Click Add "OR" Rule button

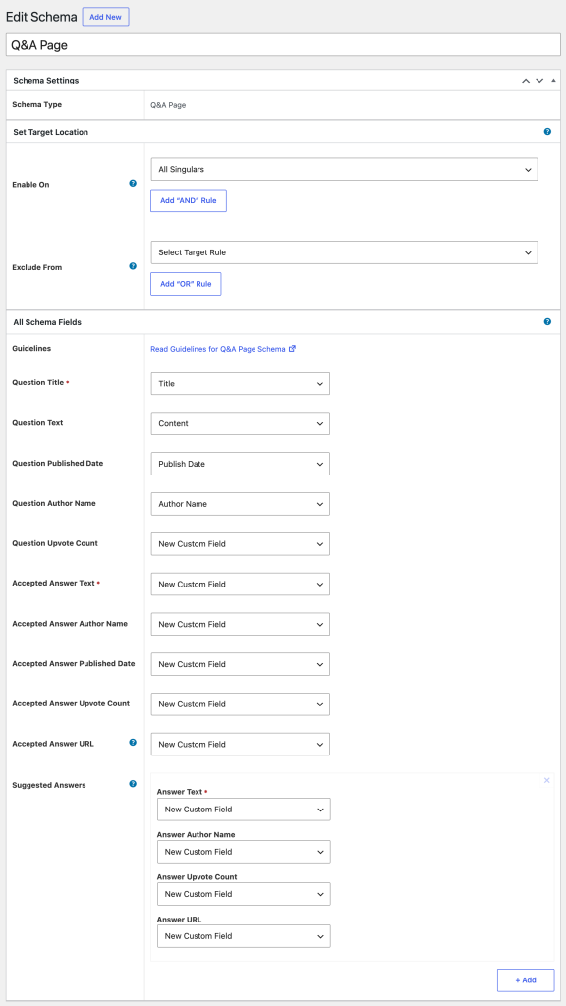point(186,284)
